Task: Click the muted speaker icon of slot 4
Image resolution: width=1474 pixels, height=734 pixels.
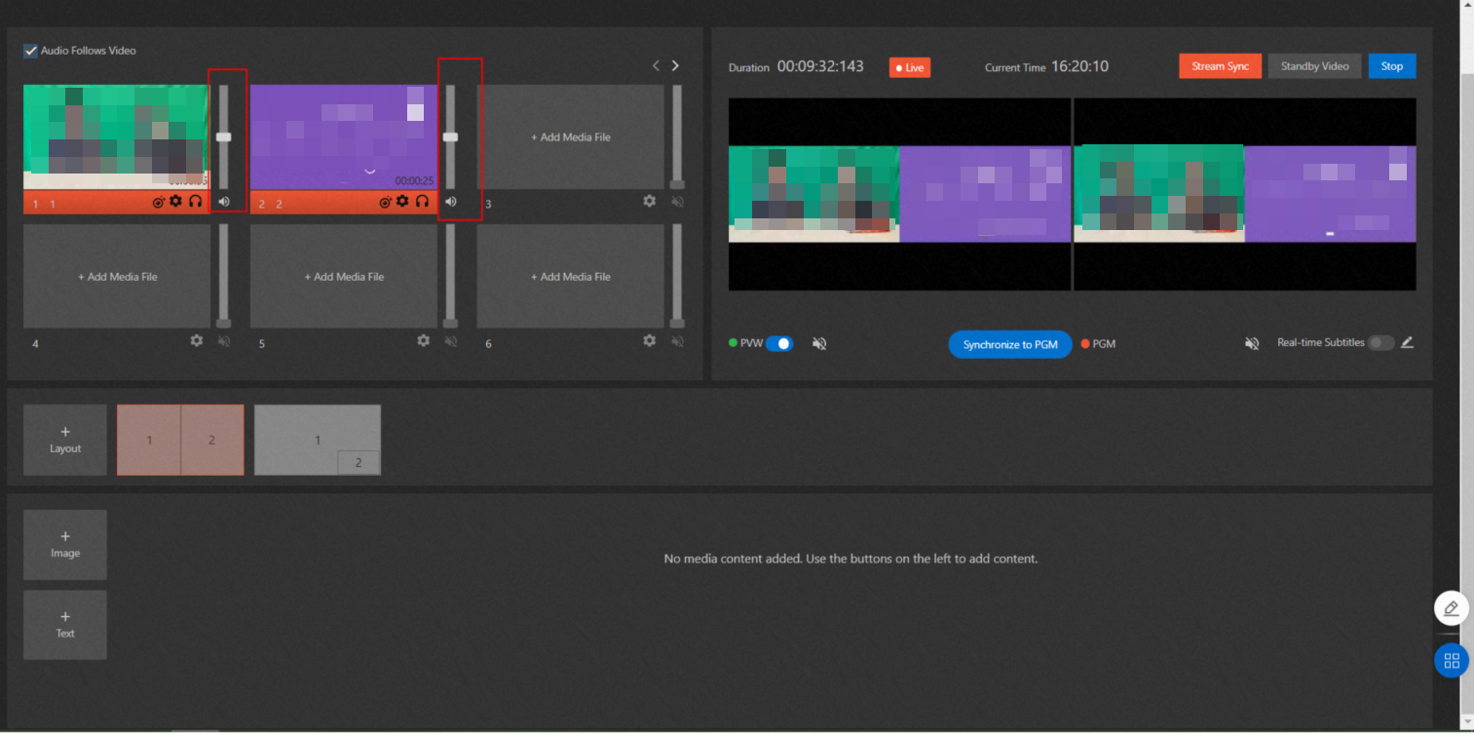Action: click(x=224, y=340)
